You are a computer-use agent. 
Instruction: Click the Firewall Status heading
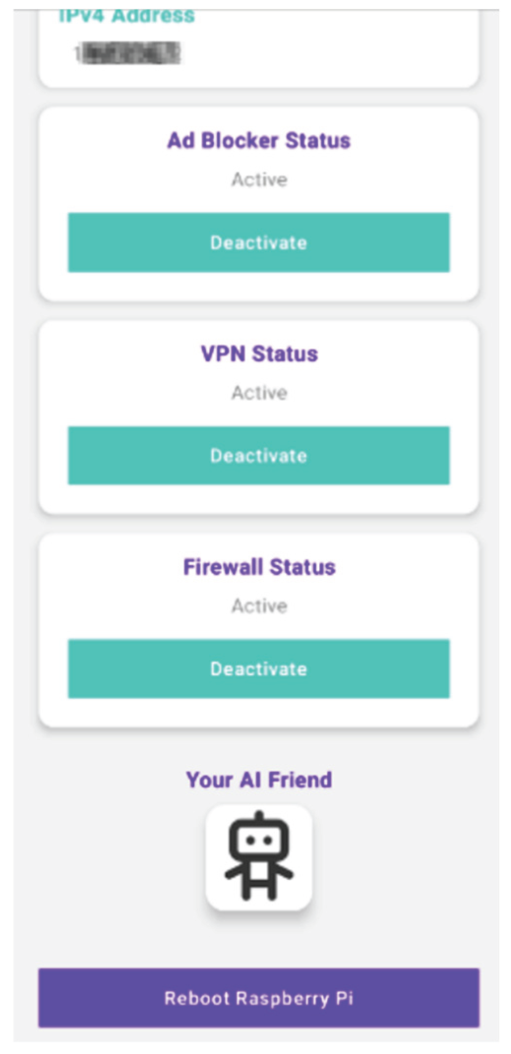(x=259, y=567)
